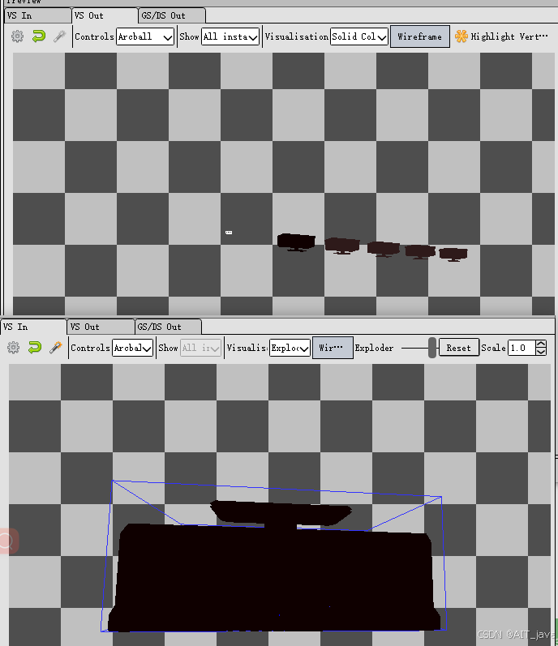Click the Highlight Vertices star icon

coord(461,36)
